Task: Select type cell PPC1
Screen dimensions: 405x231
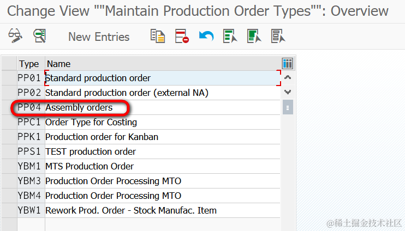Action: (x=31, y=122)
